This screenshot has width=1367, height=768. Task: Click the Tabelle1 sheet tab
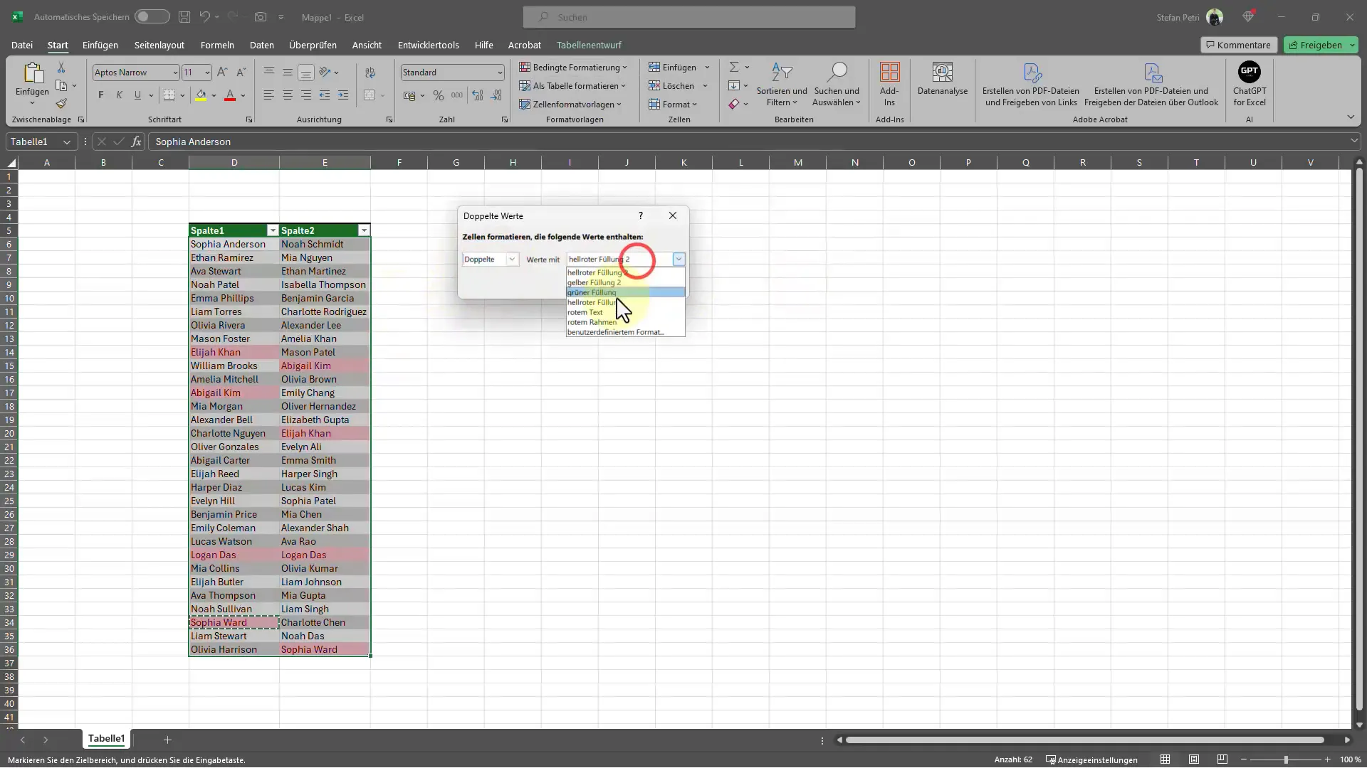(106, 739)
